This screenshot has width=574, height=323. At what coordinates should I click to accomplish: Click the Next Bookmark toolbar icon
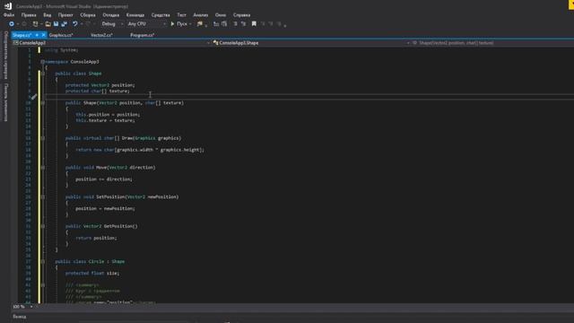coord(271,24)
